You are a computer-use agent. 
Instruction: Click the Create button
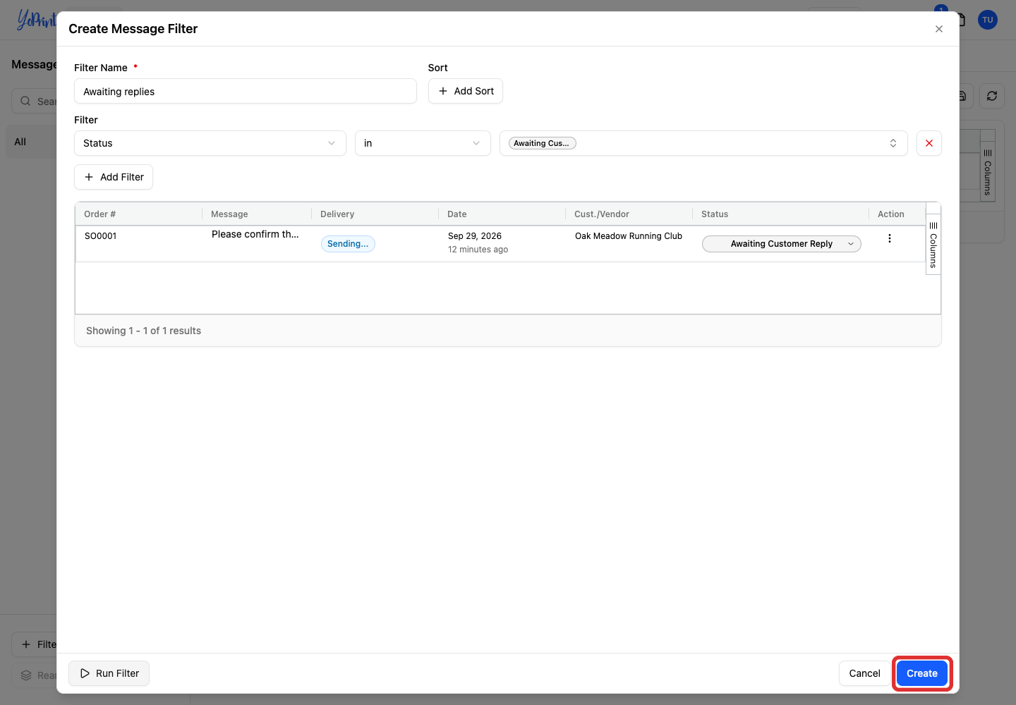tap(922, 673)
